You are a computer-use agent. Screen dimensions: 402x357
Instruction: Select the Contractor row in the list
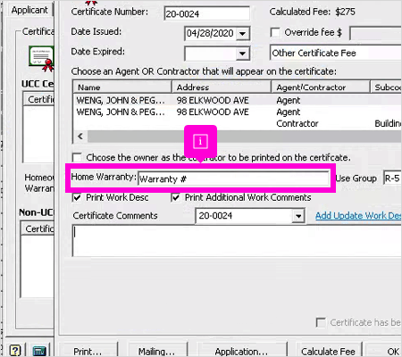tap(237, 124)
